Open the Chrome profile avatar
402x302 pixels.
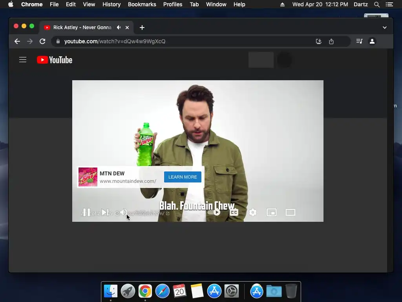[x=372, y=41]
